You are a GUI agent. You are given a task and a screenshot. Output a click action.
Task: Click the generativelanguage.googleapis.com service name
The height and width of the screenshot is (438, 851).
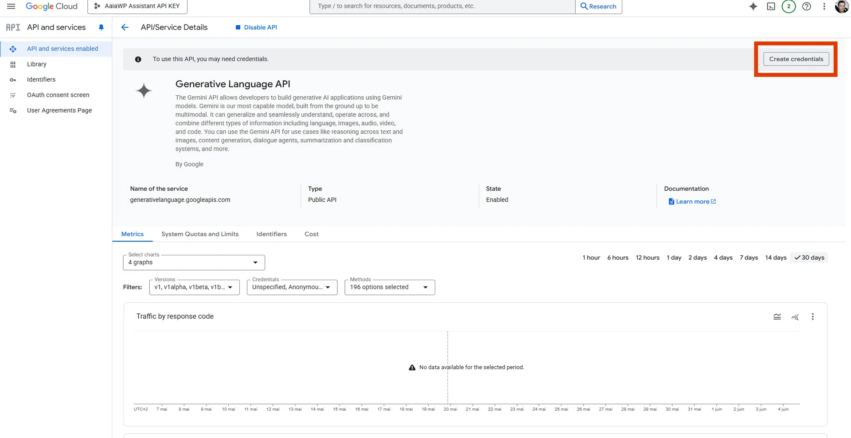180,200
